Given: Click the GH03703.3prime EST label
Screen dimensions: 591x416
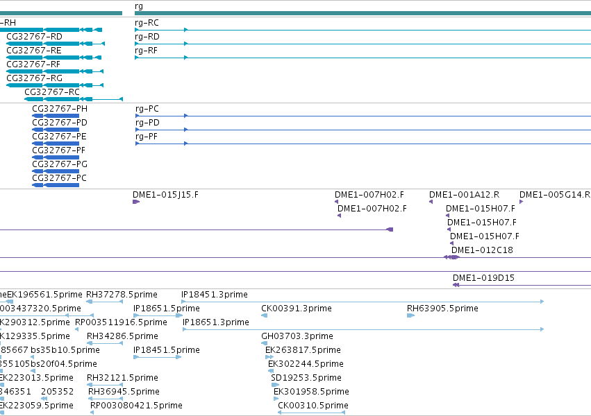Looking at the screenshot, I should (297, 336).
